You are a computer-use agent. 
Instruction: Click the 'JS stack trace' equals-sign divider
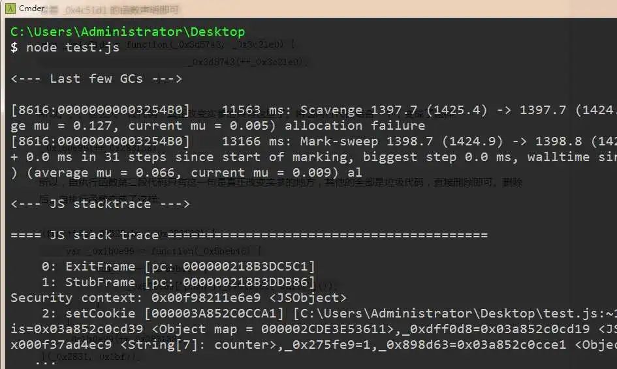coord(249,235)
